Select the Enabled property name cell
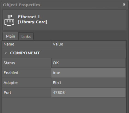Viewport: 129px width, 113px height. pyautogui.click(x=27, y=73)
